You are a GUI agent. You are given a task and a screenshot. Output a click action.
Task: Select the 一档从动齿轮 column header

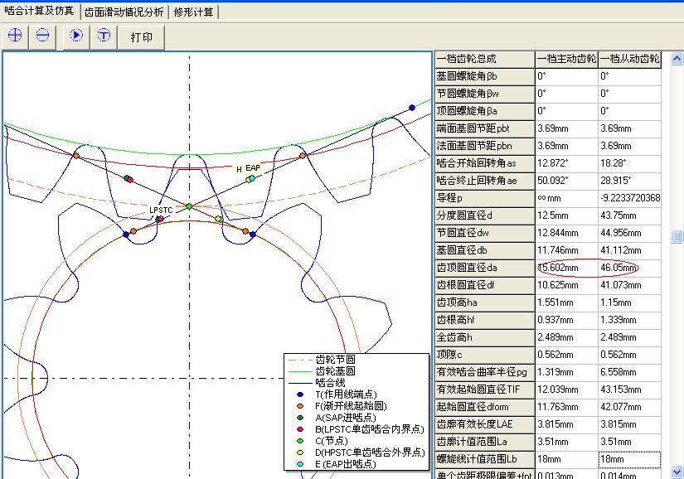click(629, 59)
